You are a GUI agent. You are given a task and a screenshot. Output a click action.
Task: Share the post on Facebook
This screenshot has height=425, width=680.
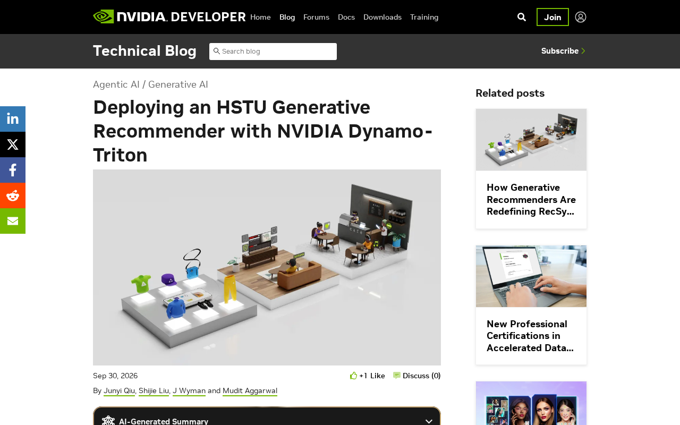[x=13, y=170]
